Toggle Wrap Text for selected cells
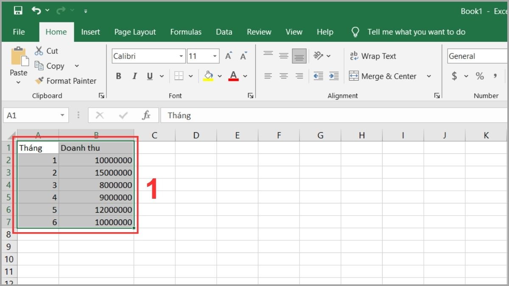This screenshot has height=286, width=509. [373, 56]
